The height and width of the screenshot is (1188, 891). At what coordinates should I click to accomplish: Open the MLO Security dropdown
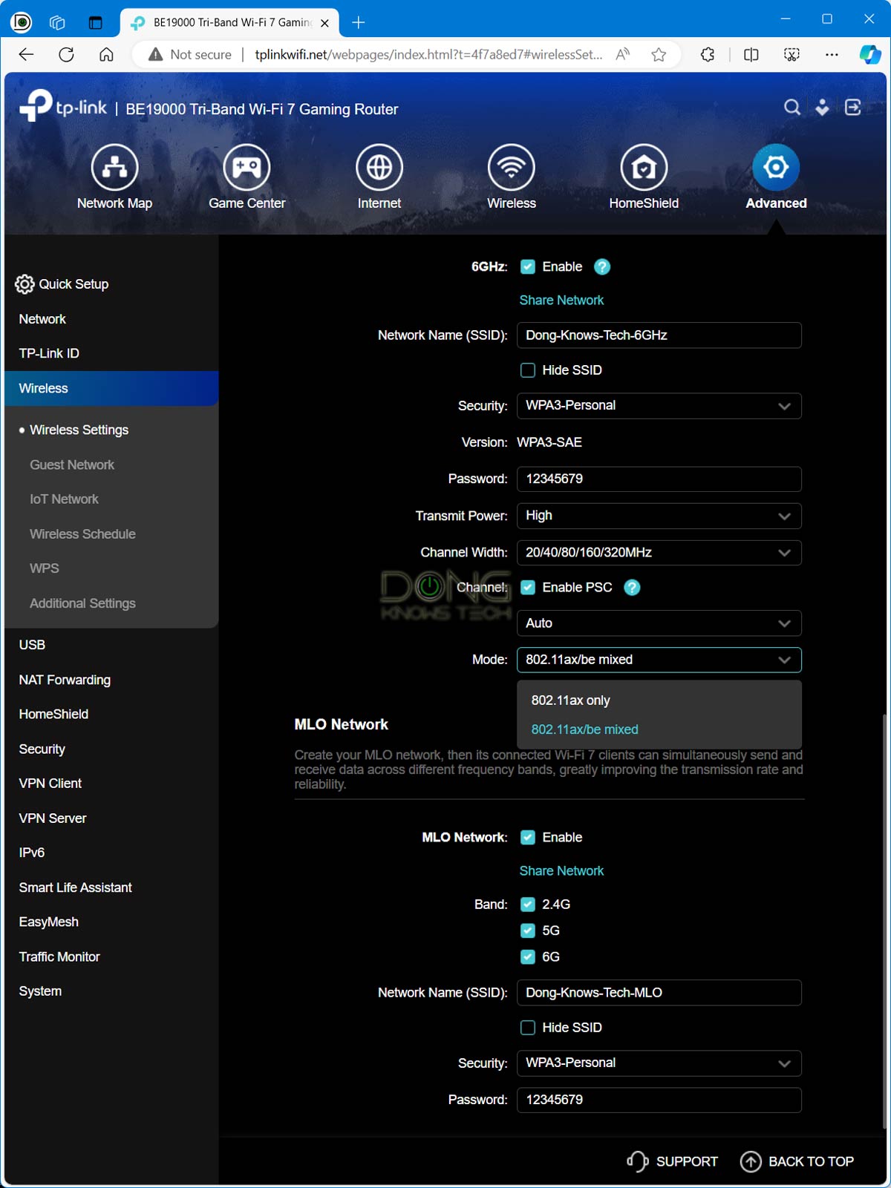659,1063
